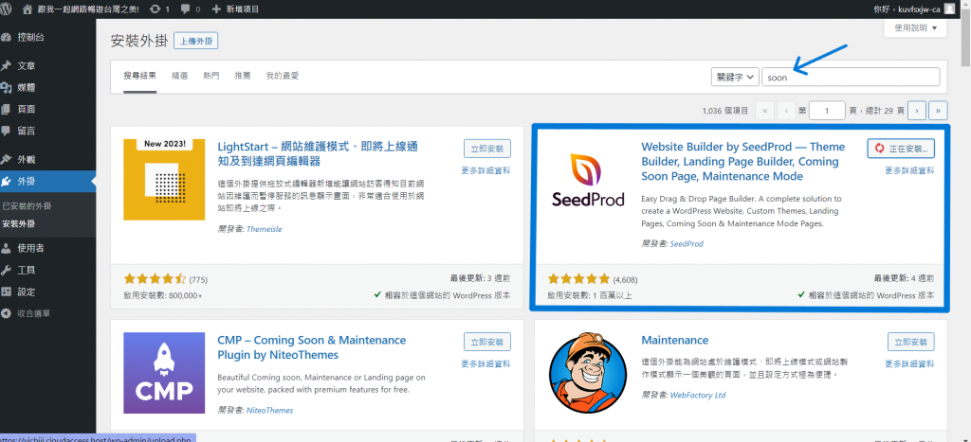Open the Themeisle developer link
This screenshot has width=971, height=442.
pos(264,229)
